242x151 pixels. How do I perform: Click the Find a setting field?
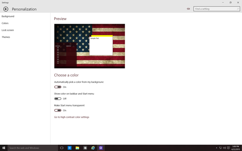coord(217,9)
